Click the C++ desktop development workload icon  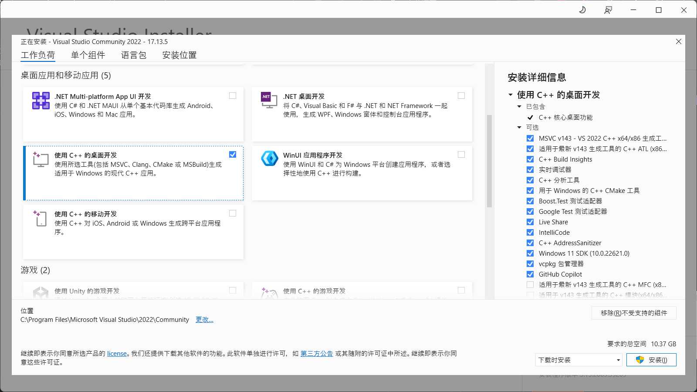click(x=41, y=159)
